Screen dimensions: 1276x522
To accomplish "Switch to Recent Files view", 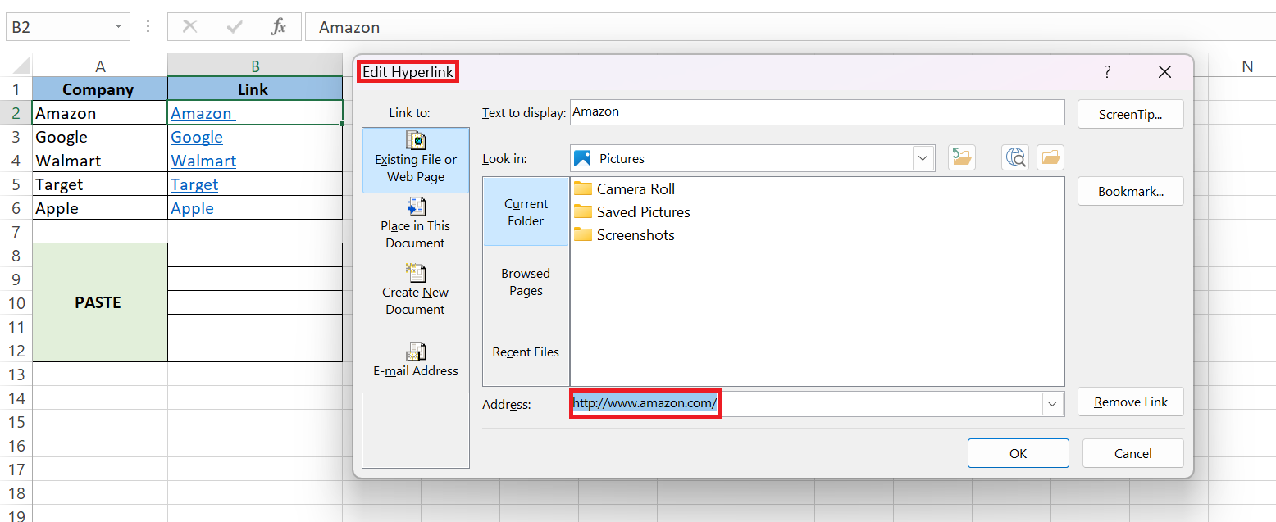I will pyautogui.click(x=526, y=352).
